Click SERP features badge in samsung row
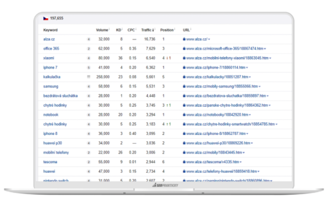Image resolution: width=330 pixels, height=199 pixels. (x=89, y=86)
